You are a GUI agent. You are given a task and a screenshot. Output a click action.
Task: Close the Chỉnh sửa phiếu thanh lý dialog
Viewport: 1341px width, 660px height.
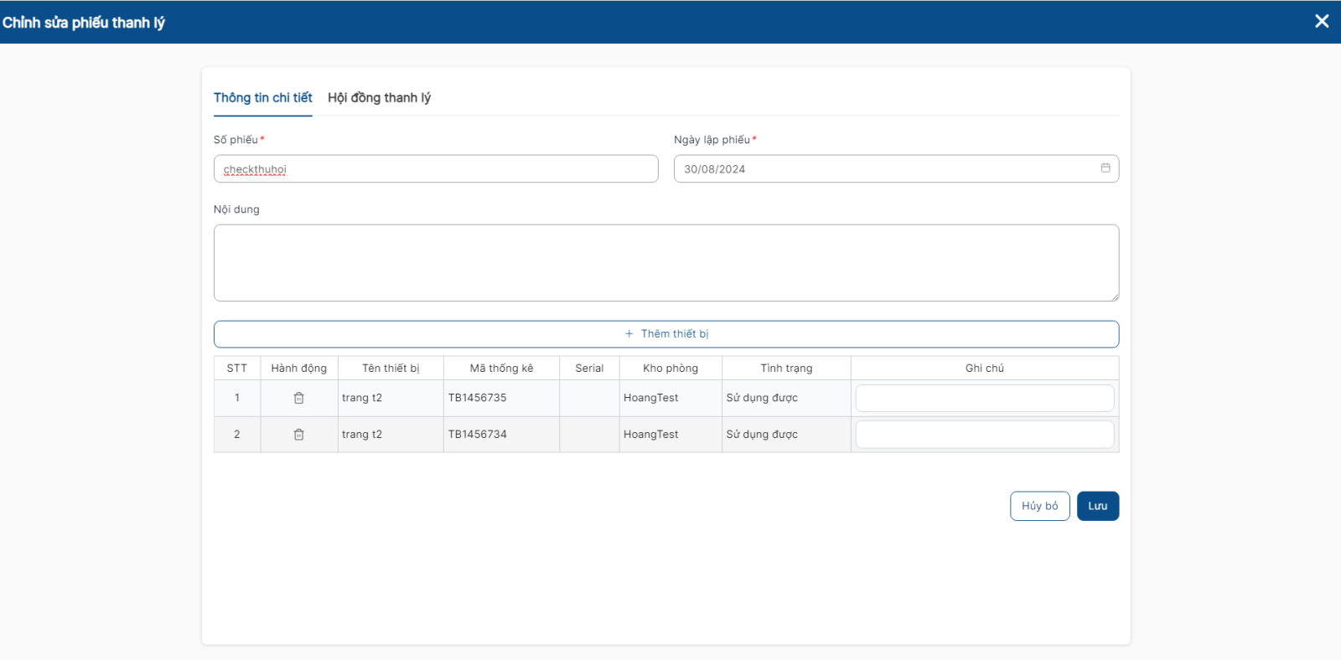click(1322, 21)
